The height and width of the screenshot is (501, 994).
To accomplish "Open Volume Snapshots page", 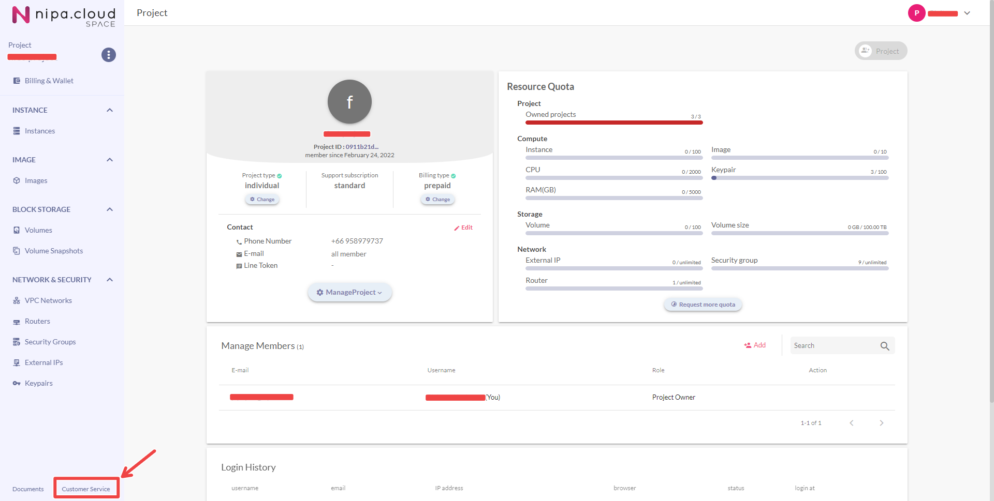I will point(53,251).
